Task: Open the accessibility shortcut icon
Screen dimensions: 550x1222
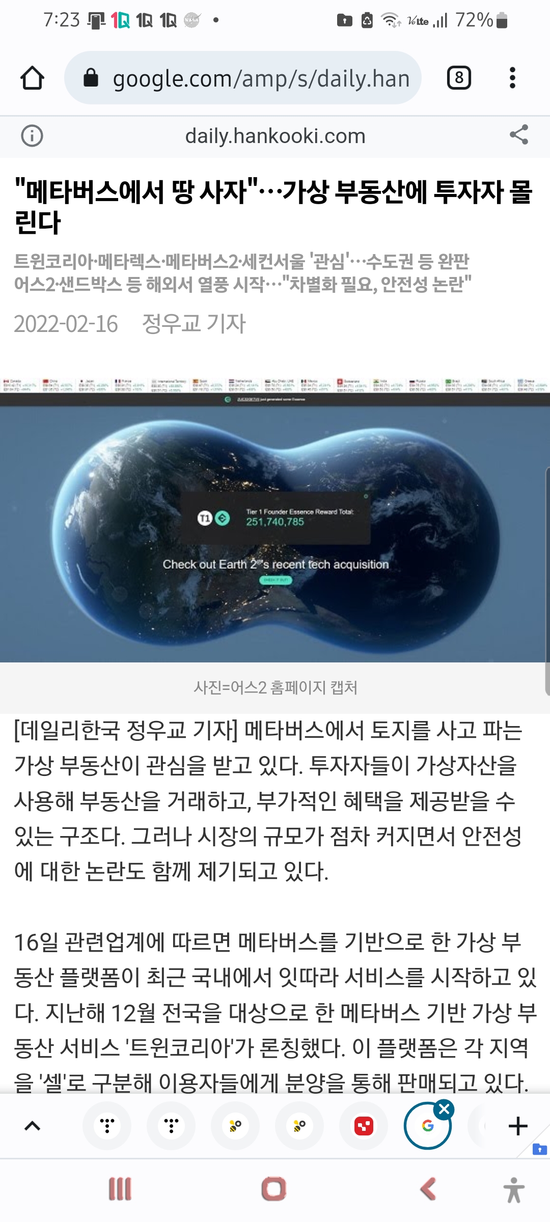Action: (514, 1190)
